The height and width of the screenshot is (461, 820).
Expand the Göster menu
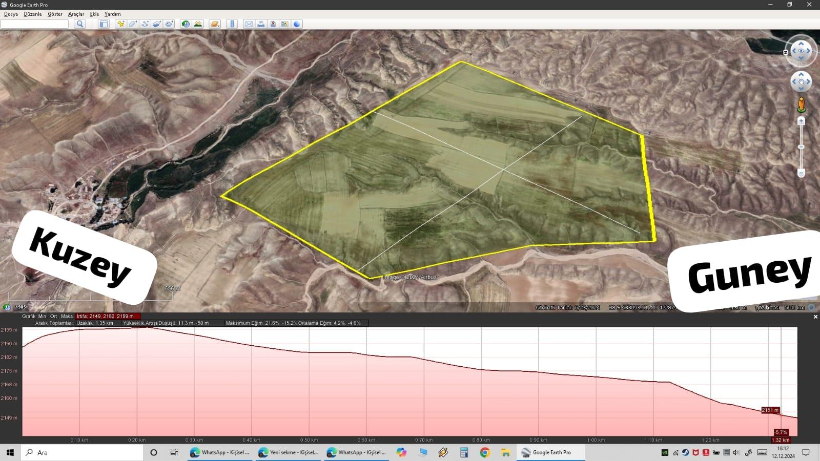(x=55, y=14)
